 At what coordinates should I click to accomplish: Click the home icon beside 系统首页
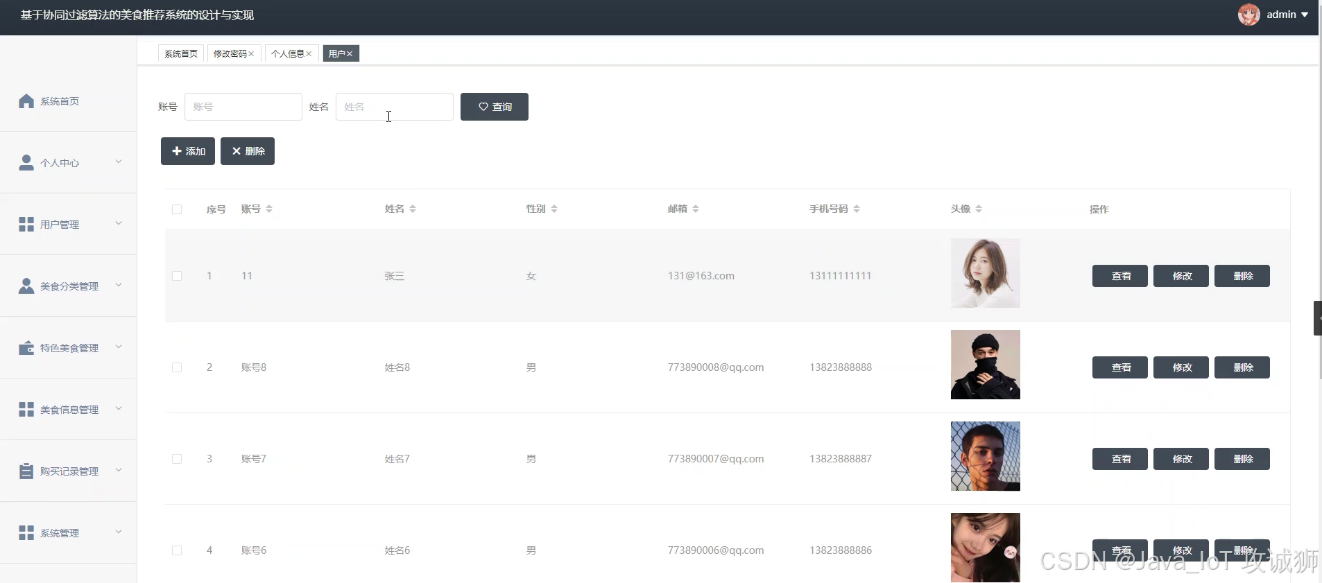(26, 101)
